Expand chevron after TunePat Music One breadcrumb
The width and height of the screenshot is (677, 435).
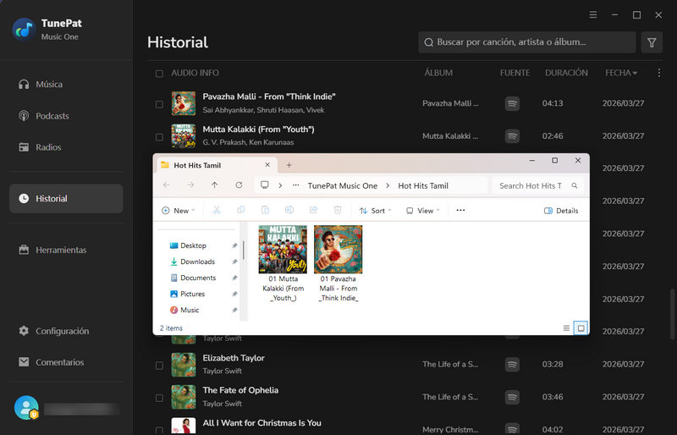(x=388, y=185)
